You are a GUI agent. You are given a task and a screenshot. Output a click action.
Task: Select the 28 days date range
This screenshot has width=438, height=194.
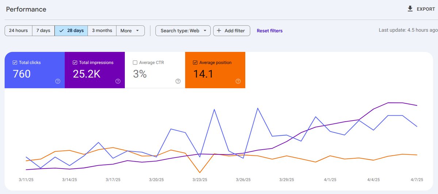[x=72, y=31]
